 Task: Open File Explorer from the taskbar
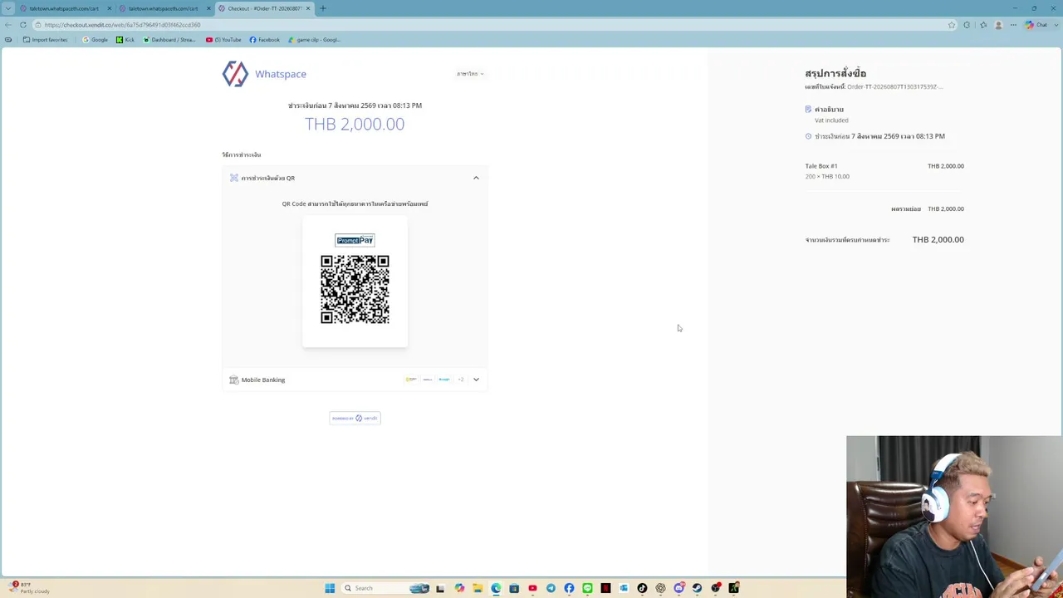(x=478, y=588)
